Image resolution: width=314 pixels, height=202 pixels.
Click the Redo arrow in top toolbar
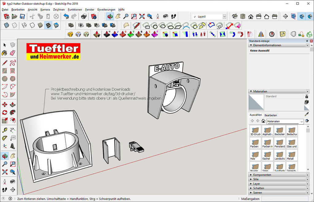(74, 17)
